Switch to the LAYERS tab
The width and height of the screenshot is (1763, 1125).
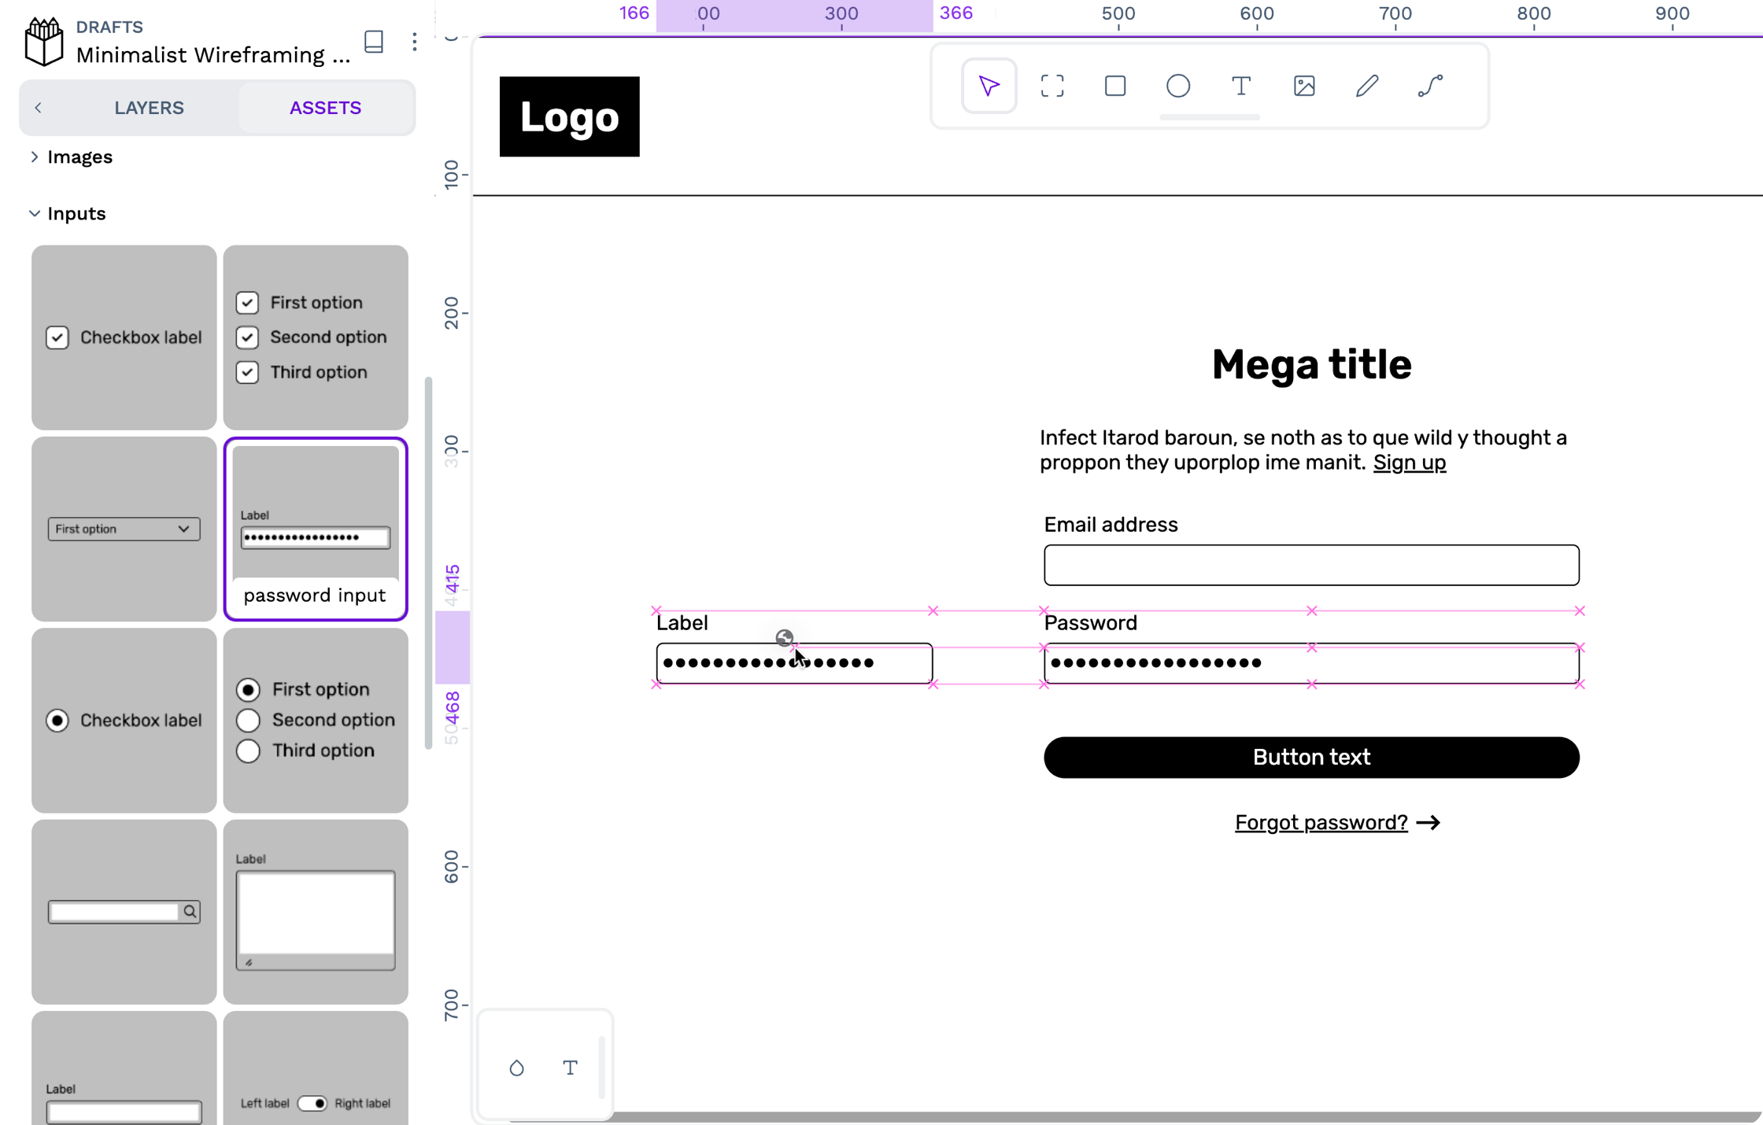click(148, 106)
